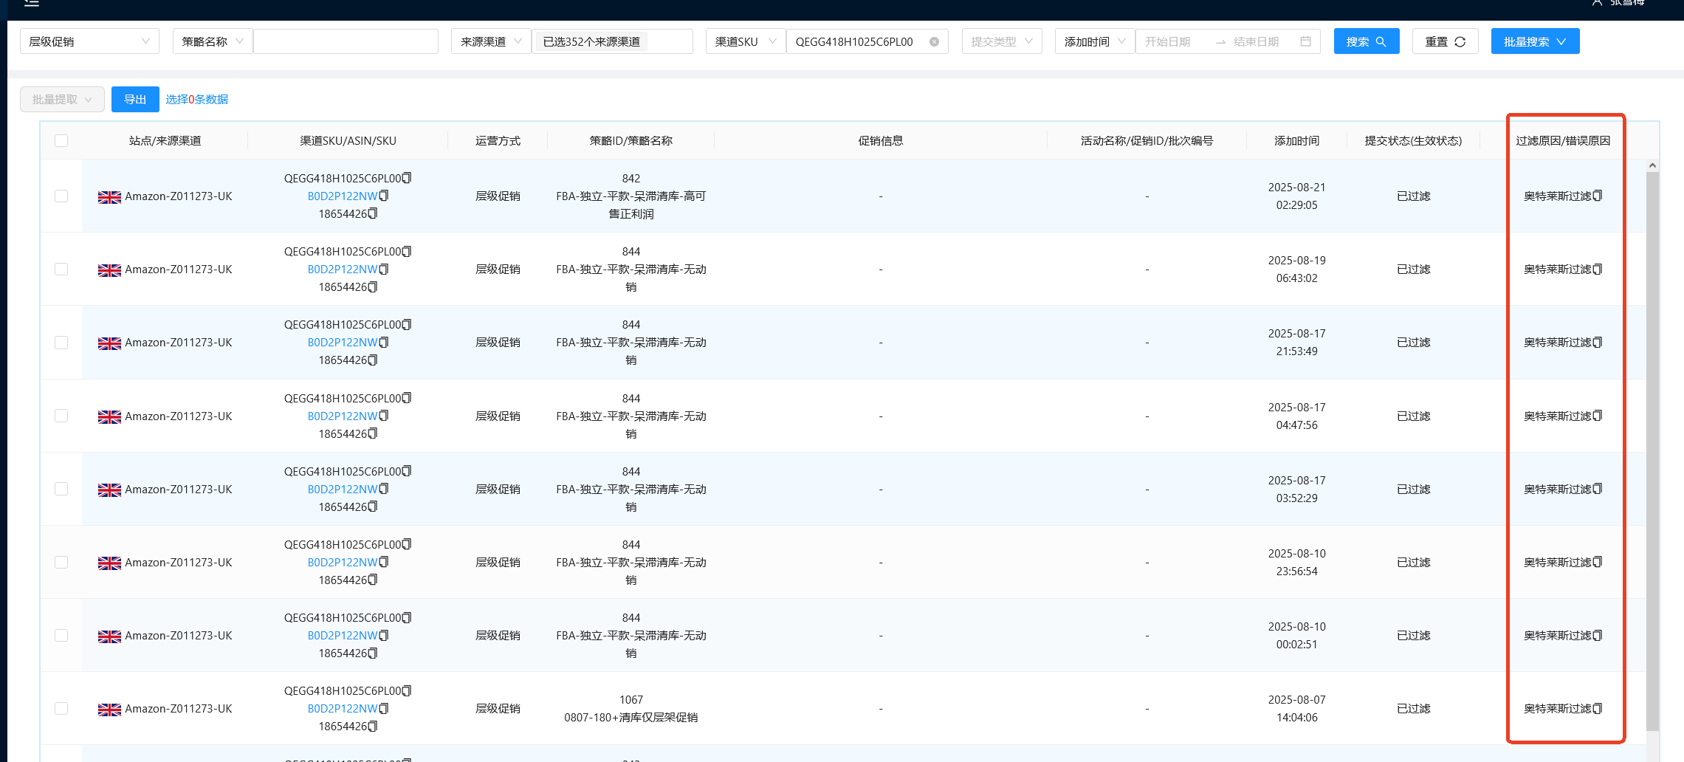Click the 选择0条数据 link
1684x762 pixels.
point(196,99)
